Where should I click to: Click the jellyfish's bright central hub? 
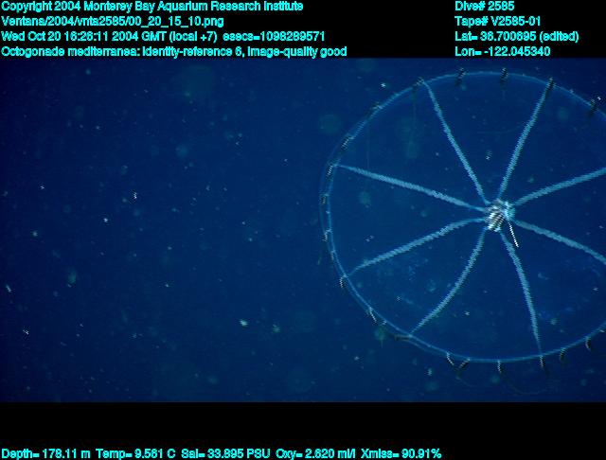click(x=499, y=214)
